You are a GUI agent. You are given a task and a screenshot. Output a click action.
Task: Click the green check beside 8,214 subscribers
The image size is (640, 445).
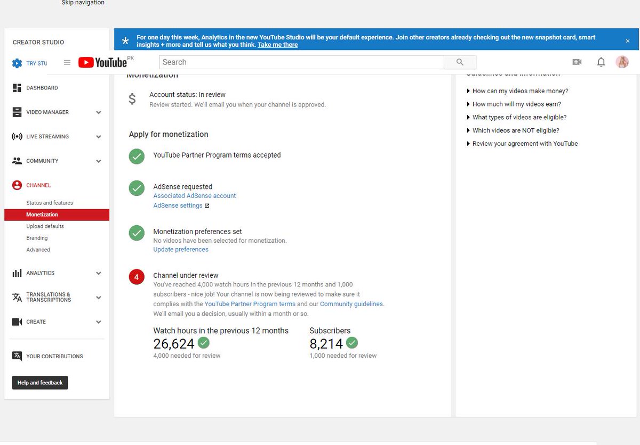tap(352, 342)
